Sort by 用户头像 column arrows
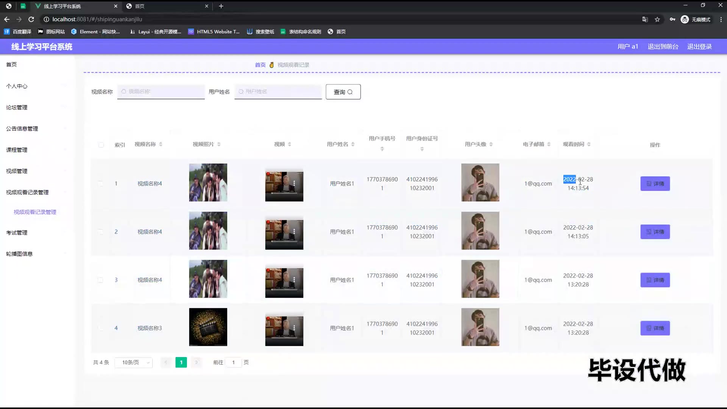727x409 pixels. [491, 144]
